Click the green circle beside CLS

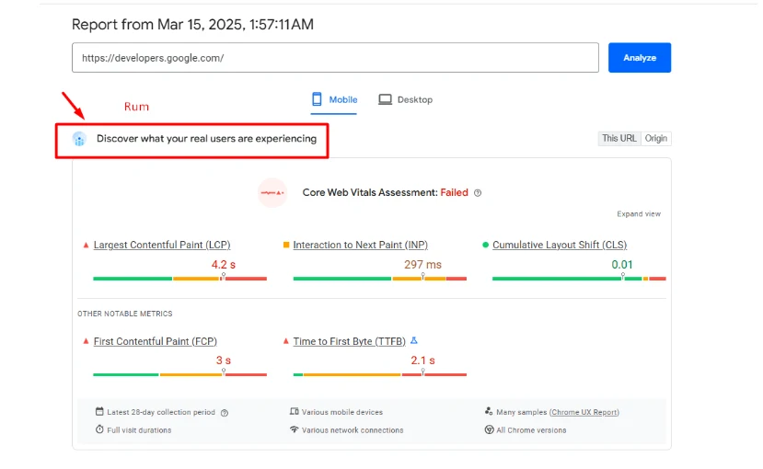click(485, 245)
